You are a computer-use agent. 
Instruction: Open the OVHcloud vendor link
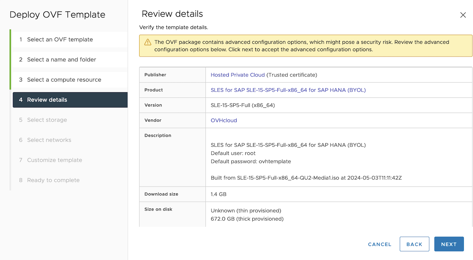(x=224, y=120)
